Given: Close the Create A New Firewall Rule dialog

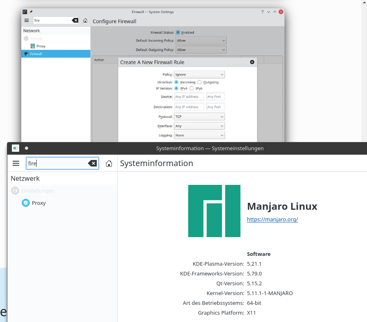Looking at the screenshot, I should (252, 62).
